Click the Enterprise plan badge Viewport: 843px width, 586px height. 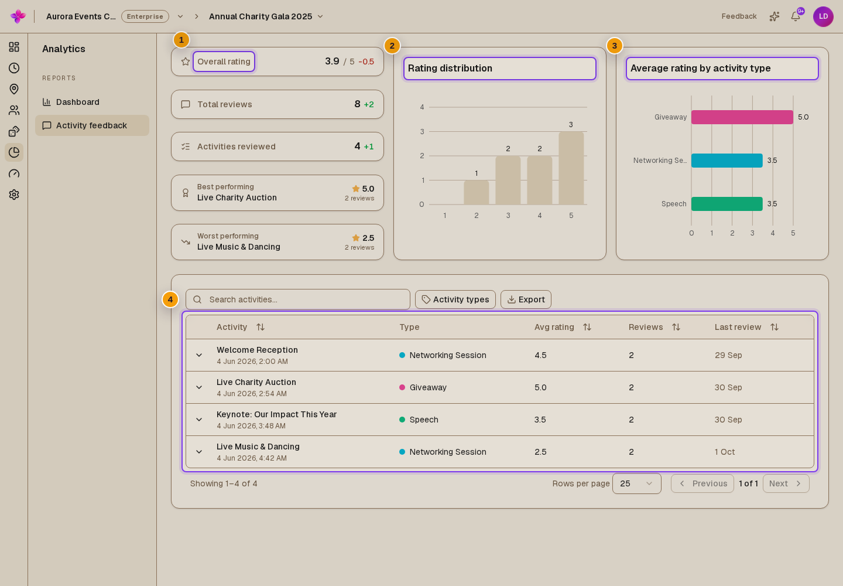click(x=145, y=16)
